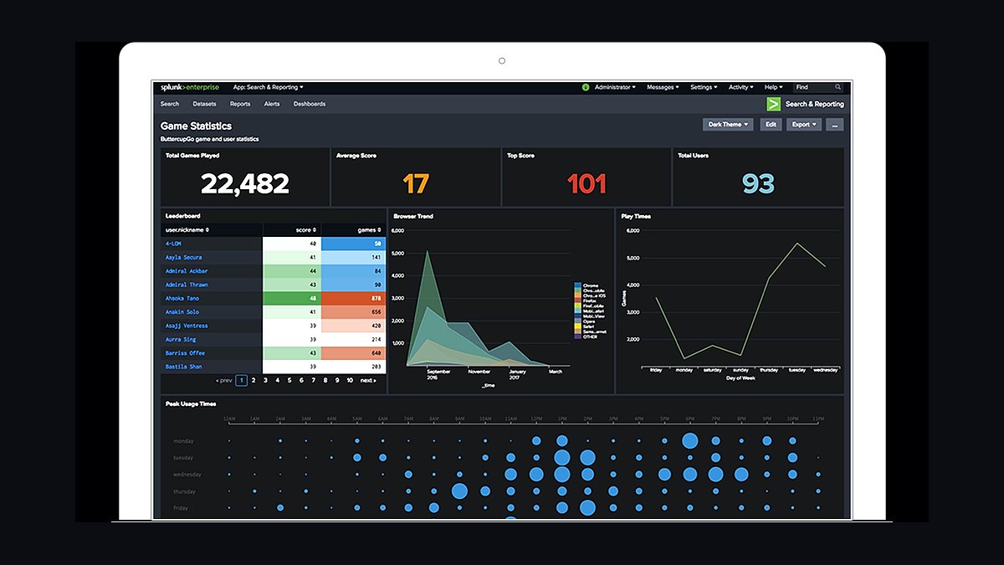This screenshot has height=565, width=1004.
Task: Open user Anakin Solo
Action: [x=182, y=312]
